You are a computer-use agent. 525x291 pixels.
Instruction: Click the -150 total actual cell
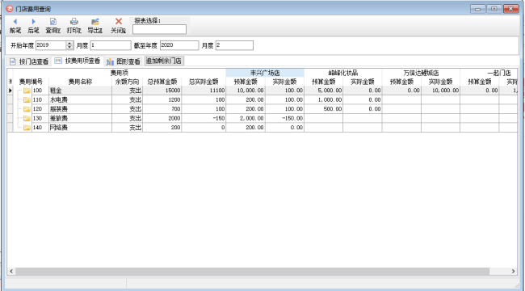coord(204,118)
